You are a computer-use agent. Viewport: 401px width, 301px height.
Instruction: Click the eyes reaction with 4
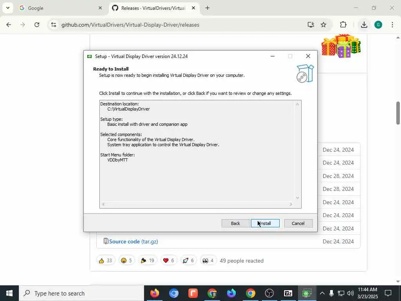point(208,261)
